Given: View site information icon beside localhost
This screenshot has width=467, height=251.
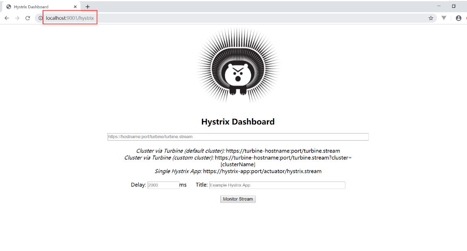Looking at the screenshot, I should tap(41, 18).
